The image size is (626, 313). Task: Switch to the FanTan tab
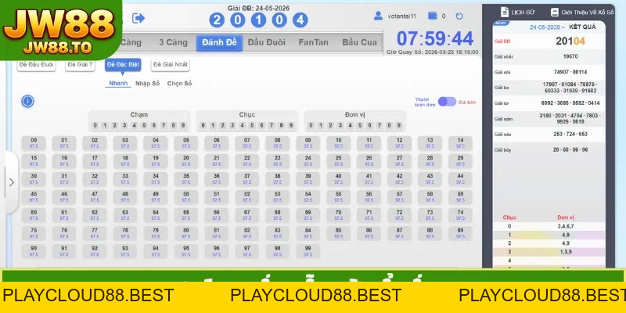[x=313, y=42]
